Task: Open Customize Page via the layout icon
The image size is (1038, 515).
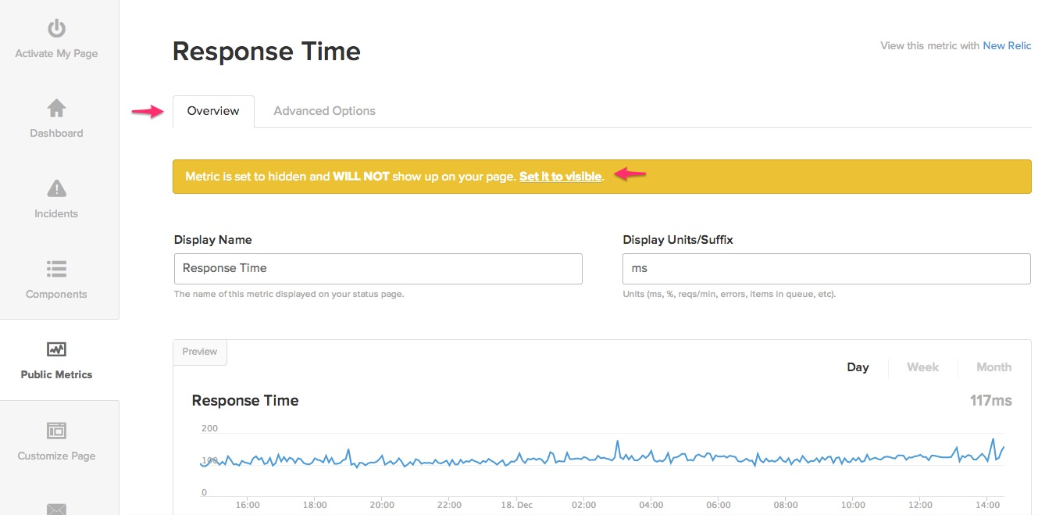Action: click(56, 431)
